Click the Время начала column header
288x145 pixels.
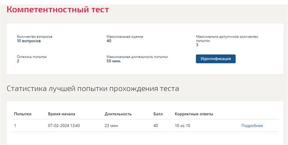click(x=62, y=114)
